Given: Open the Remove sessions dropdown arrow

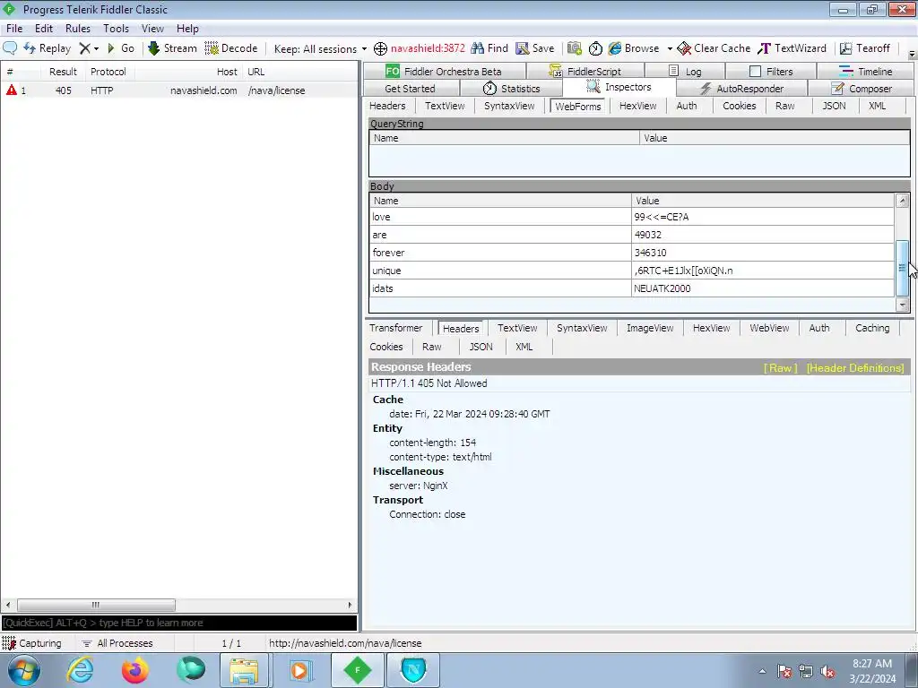Looking at the screenshot, I should [97, 49].
